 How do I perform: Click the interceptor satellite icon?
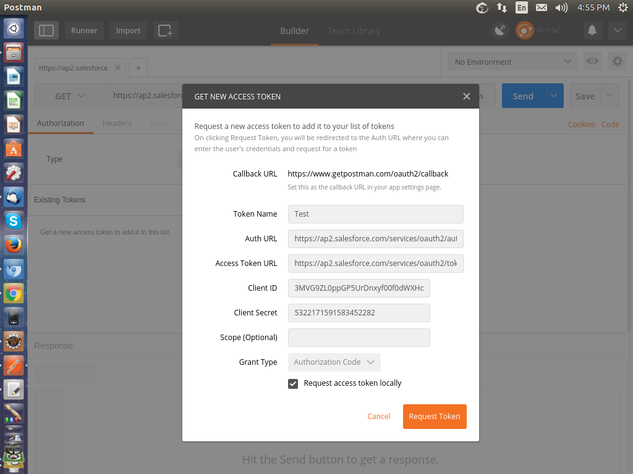499,31
